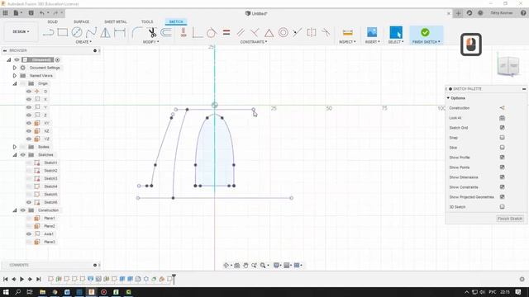Select the Fillet tool

136,33
